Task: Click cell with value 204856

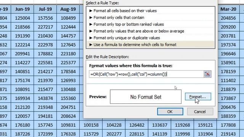Action: coord(228,18)
